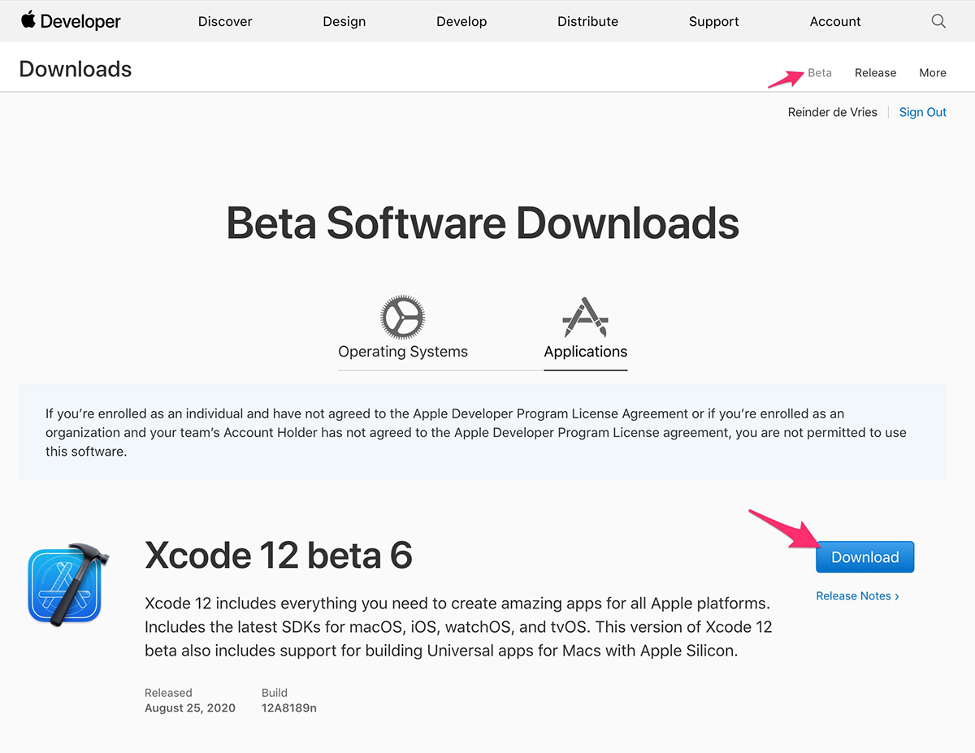Open the Design menu
Viewport: 975px width, 753px height.
pyautogui.click(x=344, y=22)
